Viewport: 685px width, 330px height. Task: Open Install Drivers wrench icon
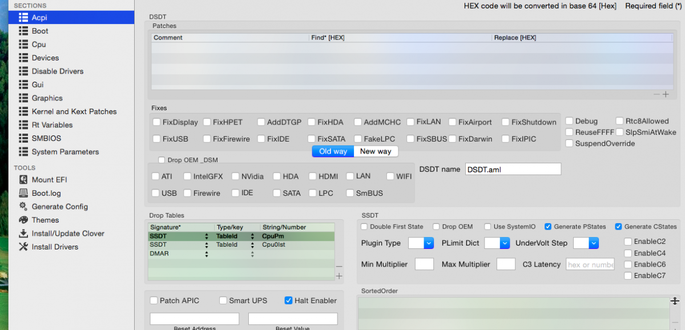23,247
